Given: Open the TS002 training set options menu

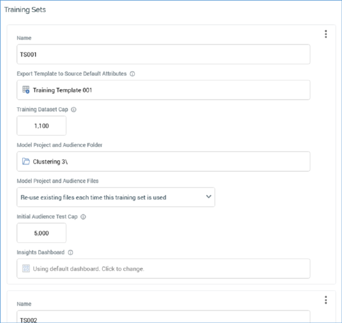Looking at the screenshot, I should 325,300.
